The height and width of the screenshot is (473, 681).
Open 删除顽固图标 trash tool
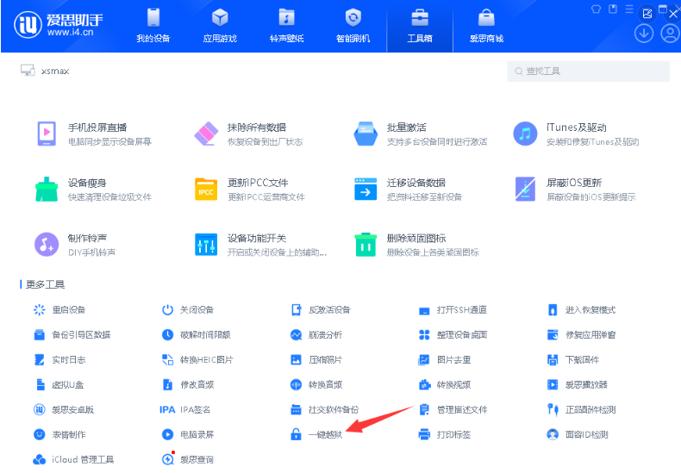tap(417, 245)
